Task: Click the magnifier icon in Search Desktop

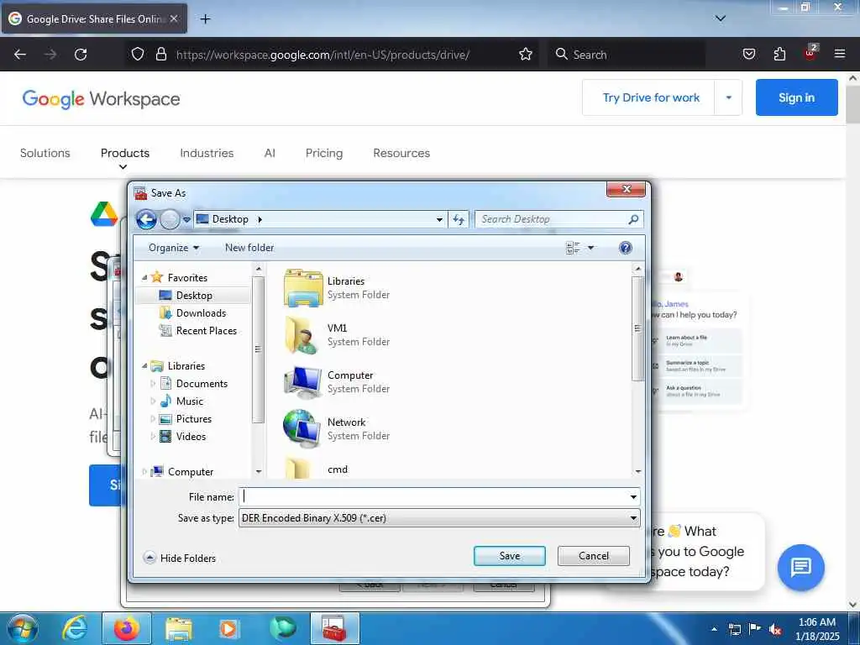Action: [633, 219]
